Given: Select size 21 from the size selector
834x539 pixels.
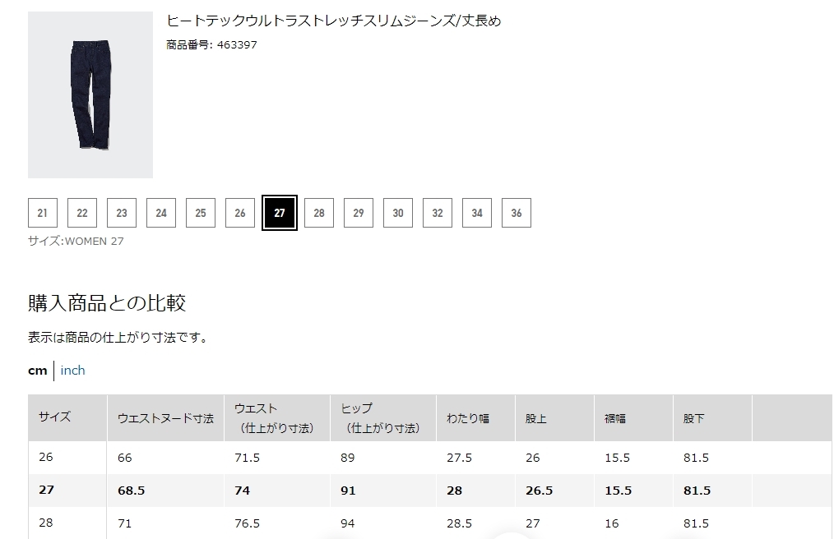Looking at the screenshot, I should 42,212.
